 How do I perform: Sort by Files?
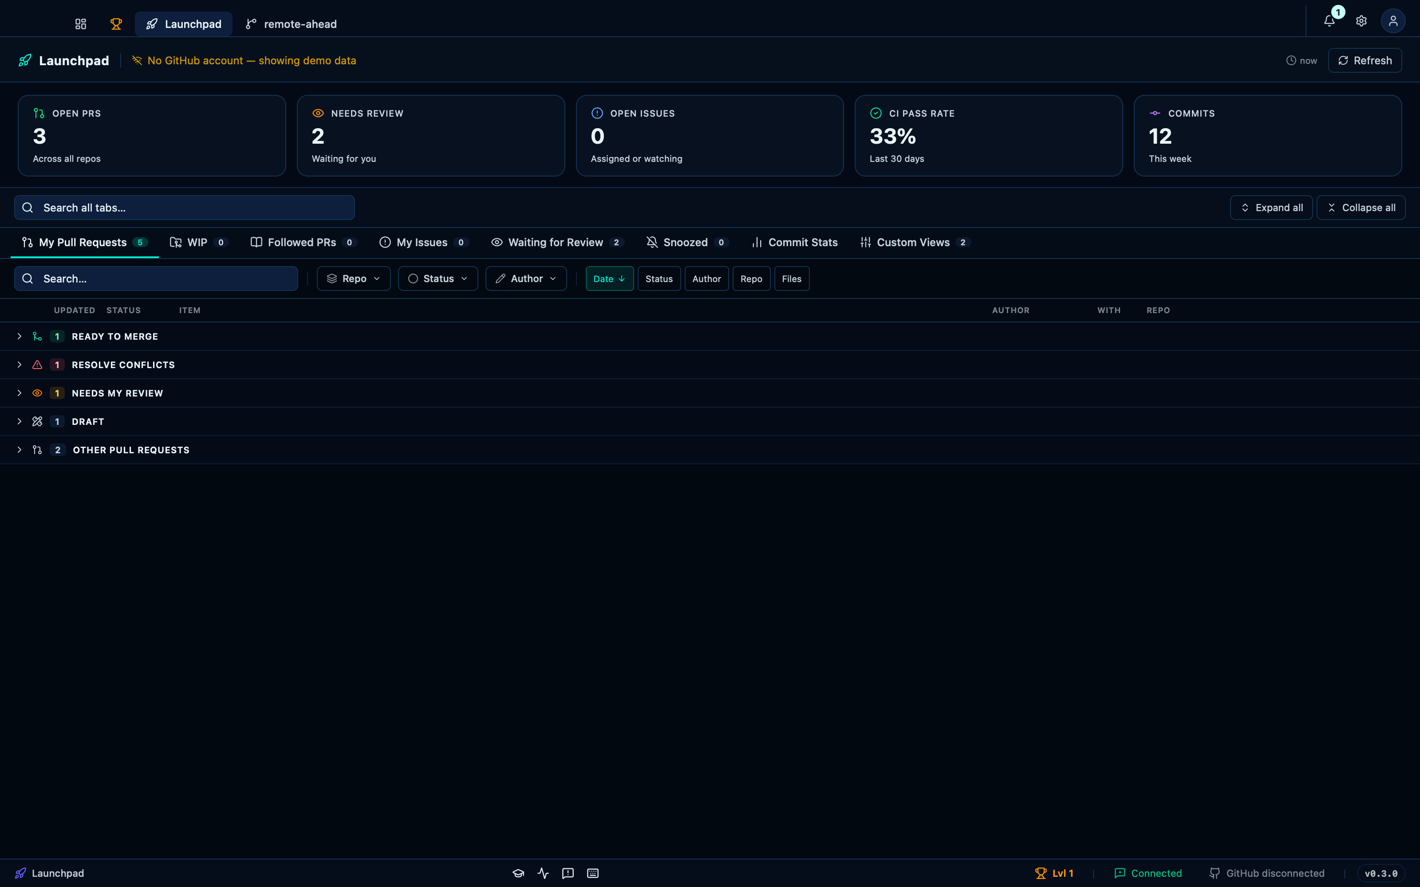click(792, 279)
